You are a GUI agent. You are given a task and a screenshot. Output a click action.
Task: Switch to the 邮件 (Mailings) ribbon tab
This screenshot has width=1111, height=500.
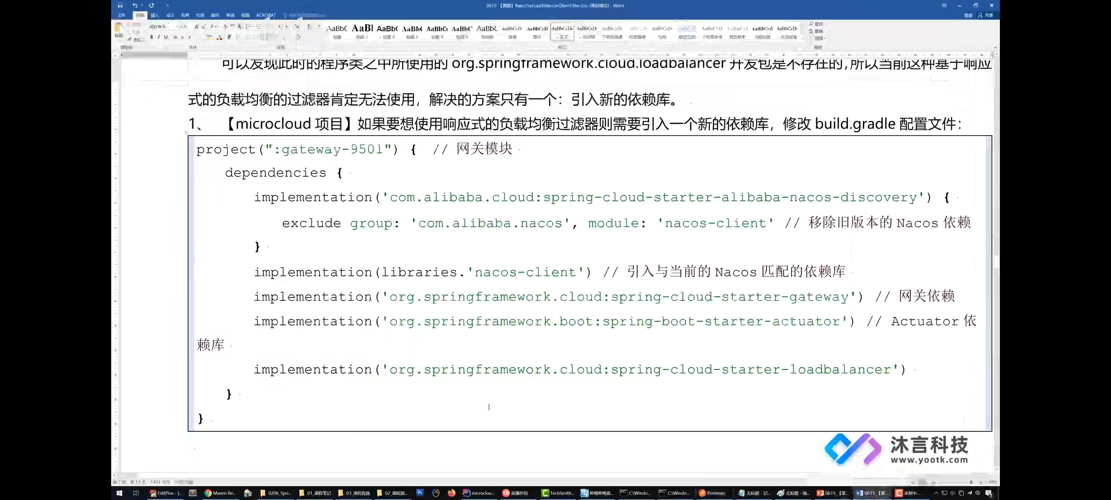215,15
